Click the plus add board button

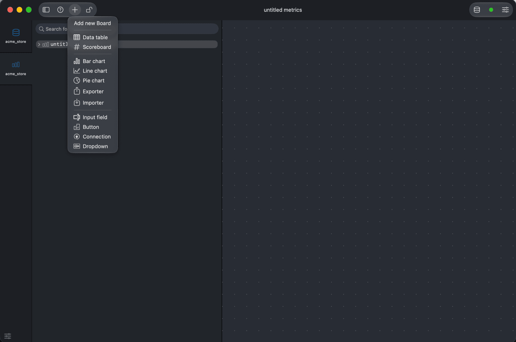tap(75, 10)
